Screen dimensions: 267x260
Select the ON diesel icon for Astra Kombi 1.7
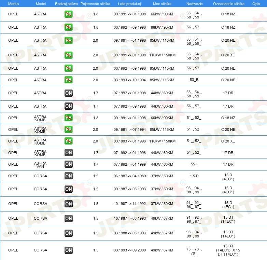tap(68, 152)
